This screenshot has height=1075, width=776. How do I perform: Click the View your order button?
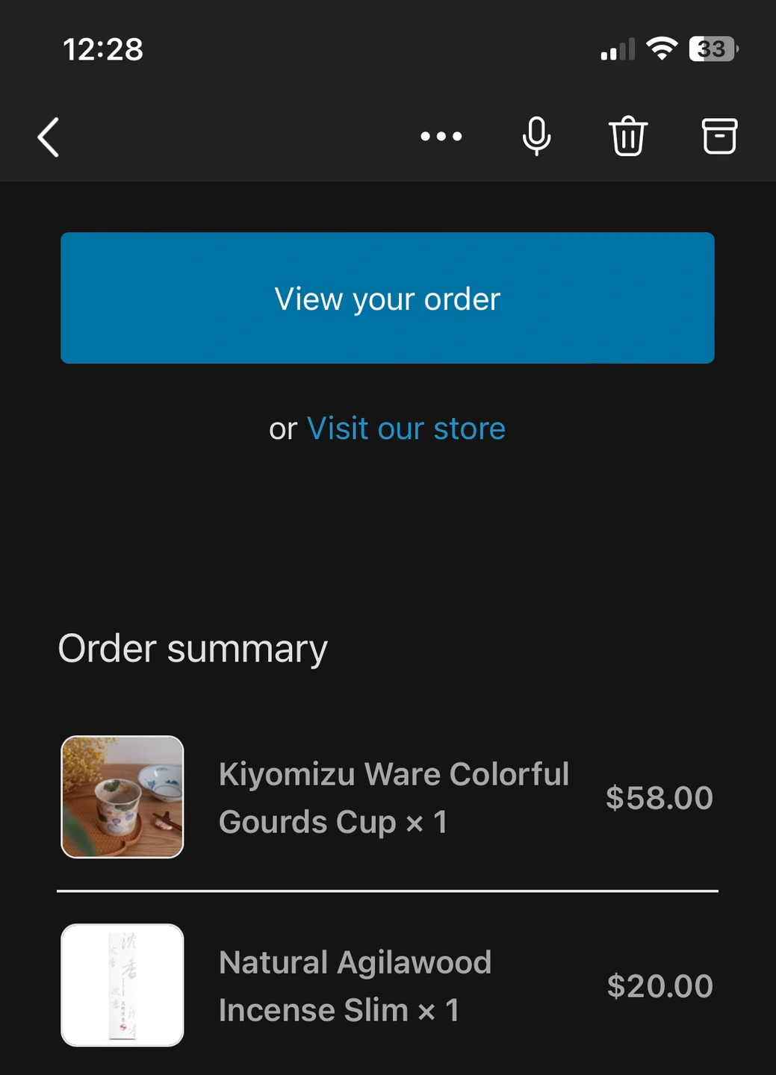(387, 298)
